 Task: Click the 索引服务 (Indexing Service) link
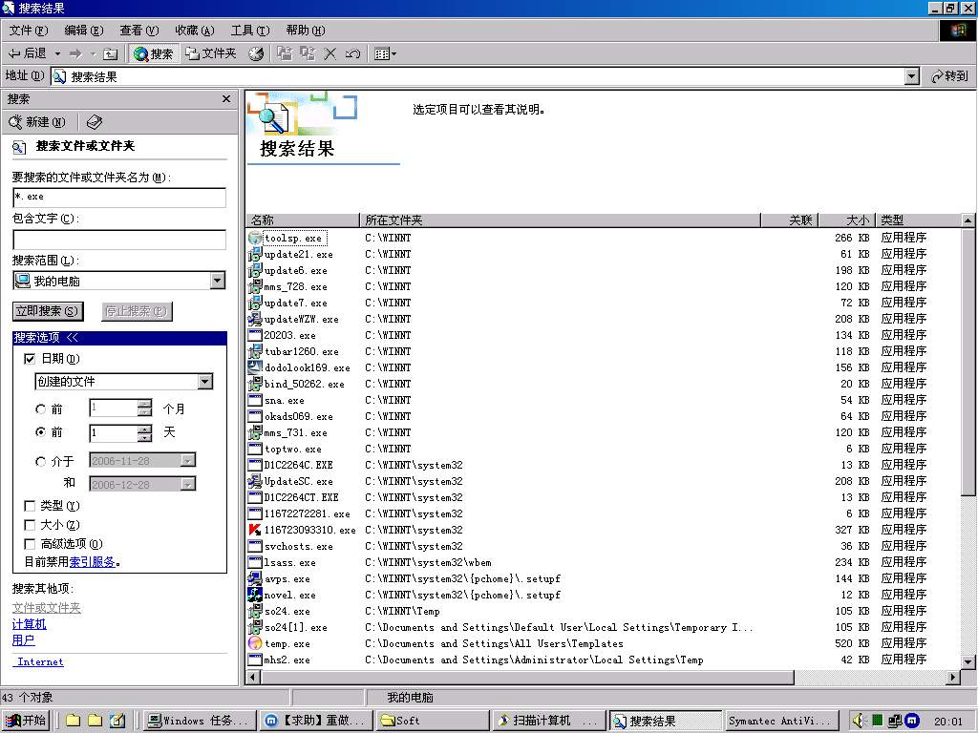[x=93, y=562]
